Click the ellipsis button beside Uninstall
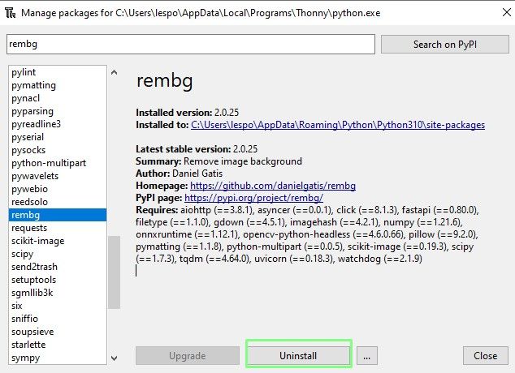 point(367,355)
